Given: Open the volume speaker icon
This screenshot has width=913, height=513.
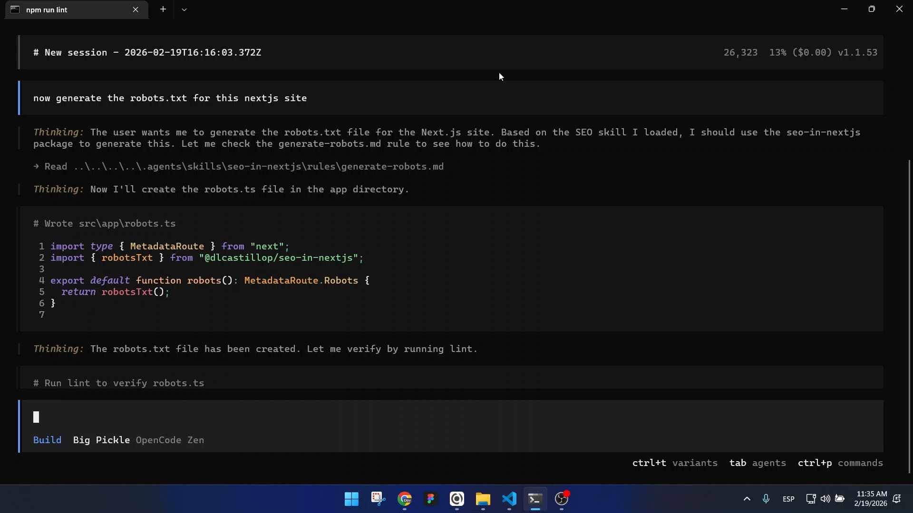Looking at the screenshot, I should [826, 499].
